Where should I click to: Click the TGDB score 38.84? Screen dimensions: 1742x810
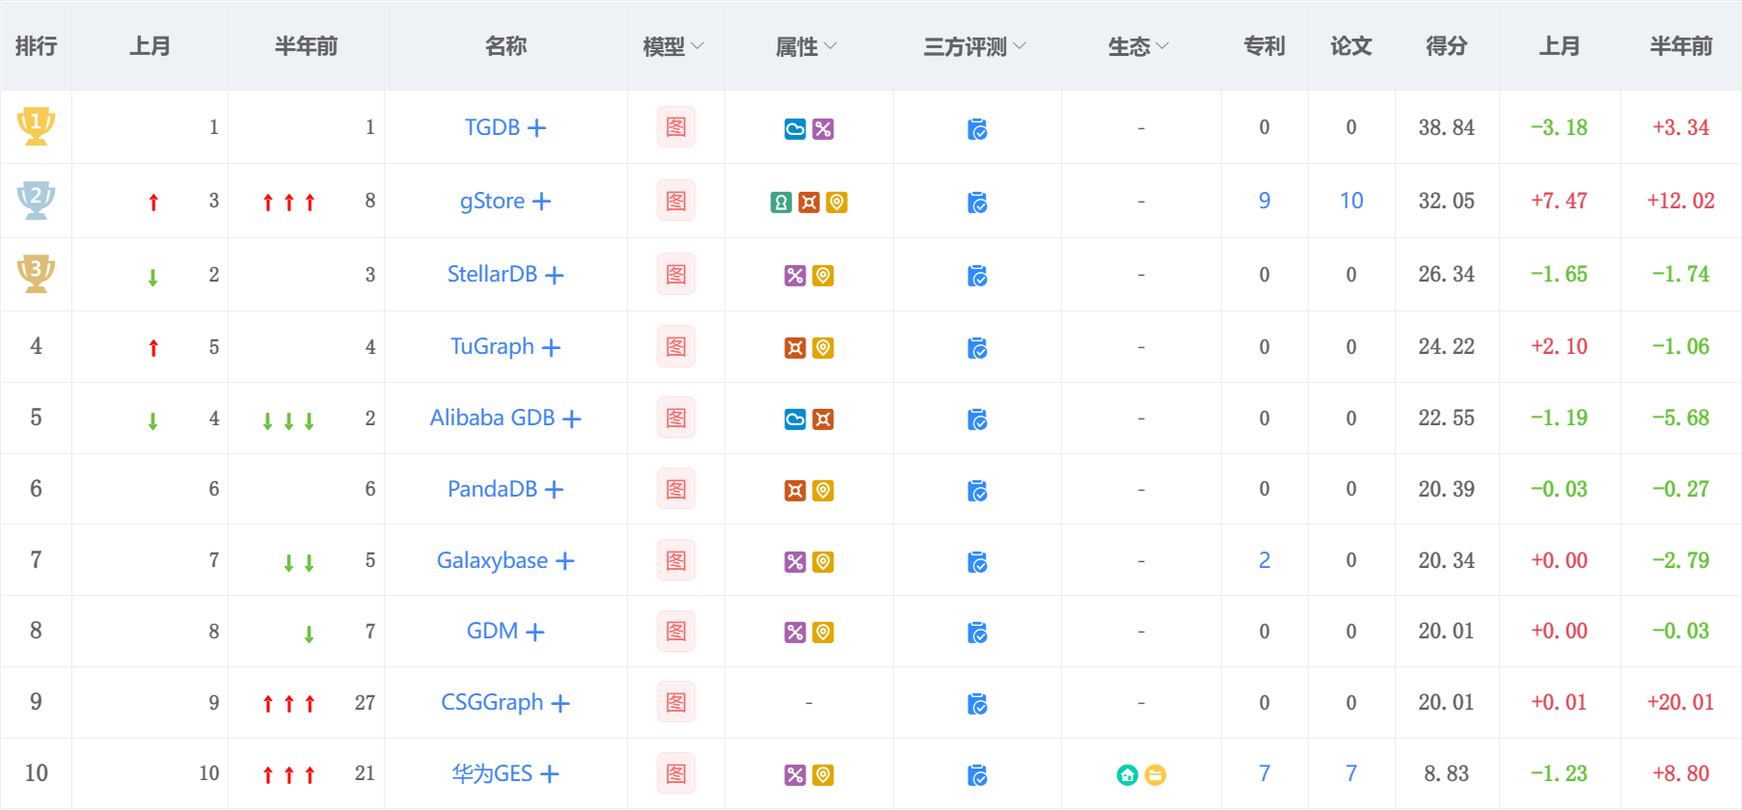tap(1447, 127)
